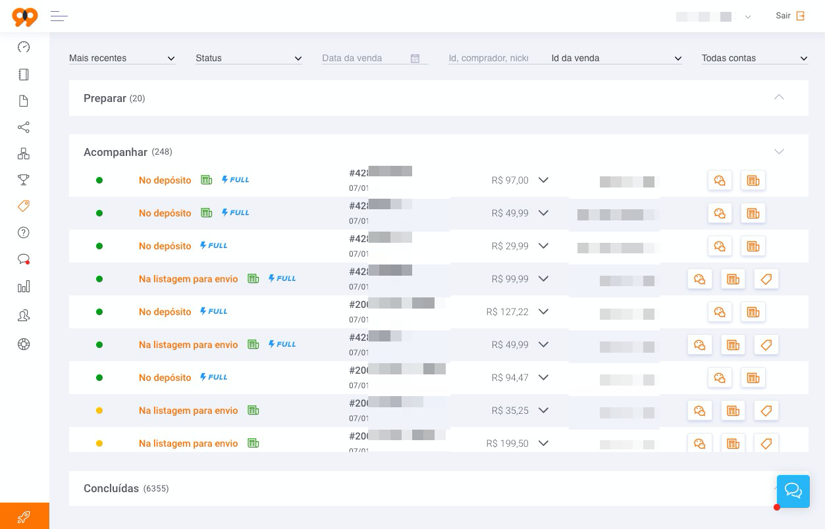Open the notebook sidebar icon
Image resolution: width=825 pixels, height=529 pixels.
24,74
